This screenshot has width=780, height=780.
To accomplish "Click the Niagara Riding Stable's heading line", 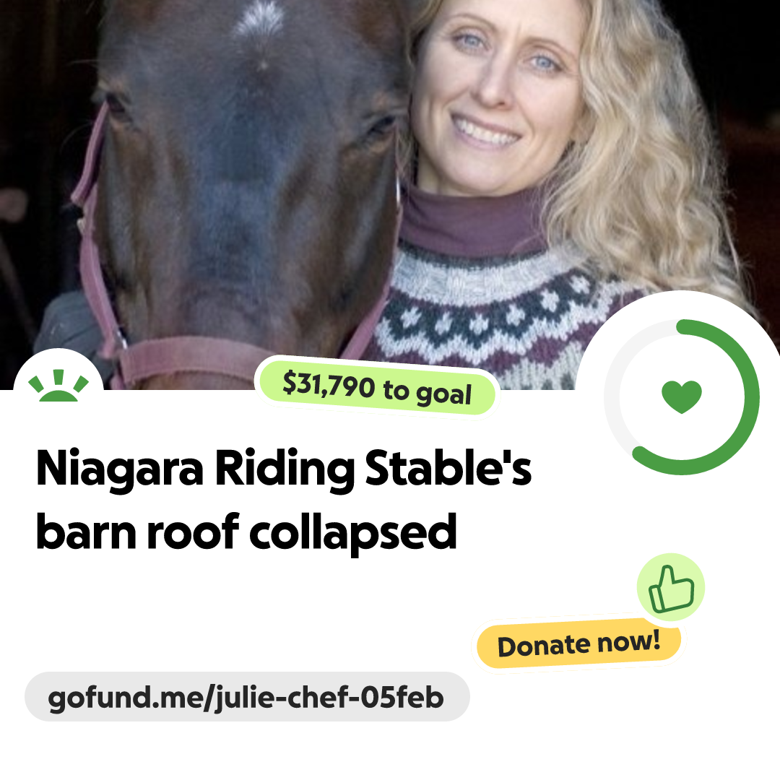I will pos(284,469).
